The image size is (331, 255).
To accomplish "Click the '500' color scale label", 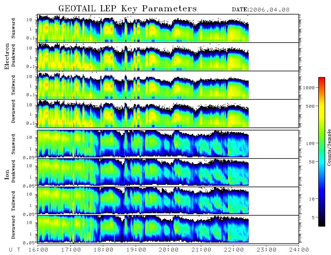I will click(x=310, y=106).
